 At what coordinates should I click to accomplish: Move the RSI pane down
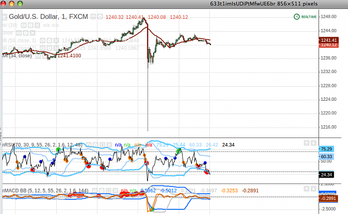click(x=313, y=143)
